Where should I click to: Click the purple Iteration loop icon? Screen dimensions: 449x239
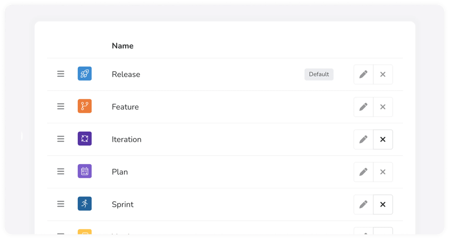coord(85,139)
